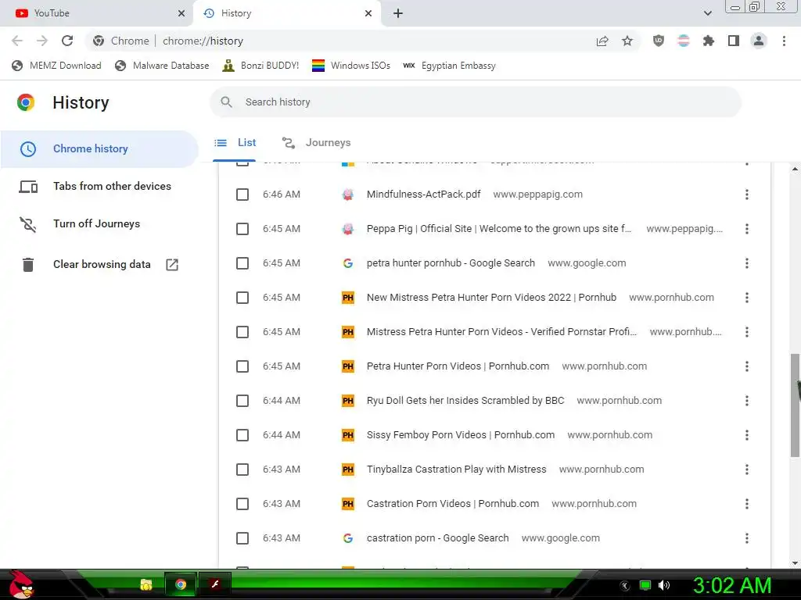
Task: Open the profile avatar button
Action: click(759, 41)
